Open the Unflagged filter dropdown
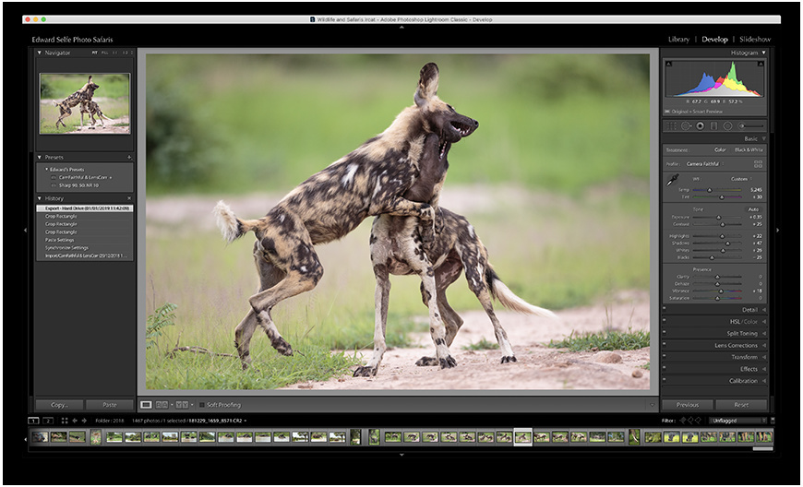 738,421
